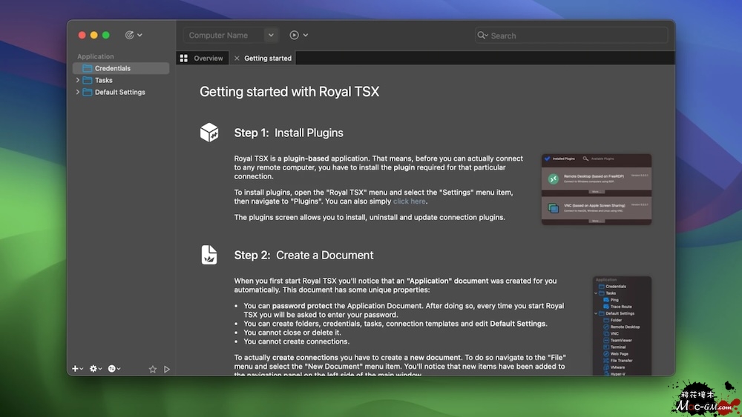Select the Credentials folder in sidebar
This screenshot has width=742, height=417.
[112, 68]
